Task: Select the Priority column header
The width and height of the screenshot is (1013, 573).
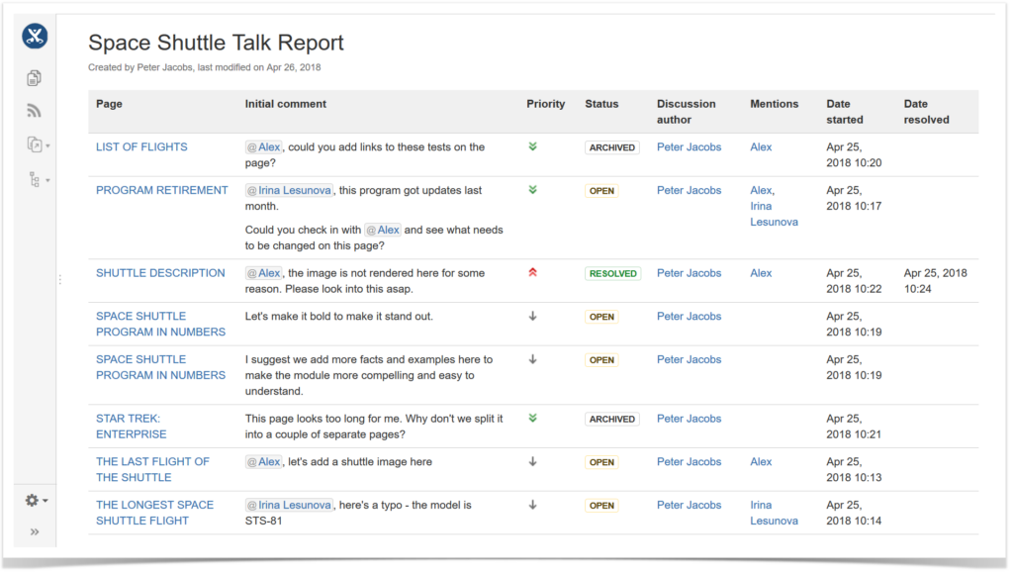Action: [x=545, y=104]
